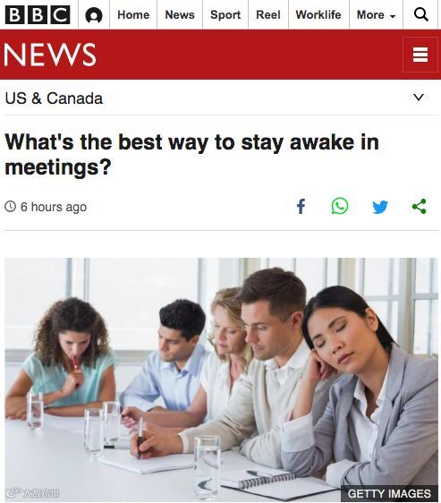
Task: Open the green share options icon
Action: coord(420,206)
